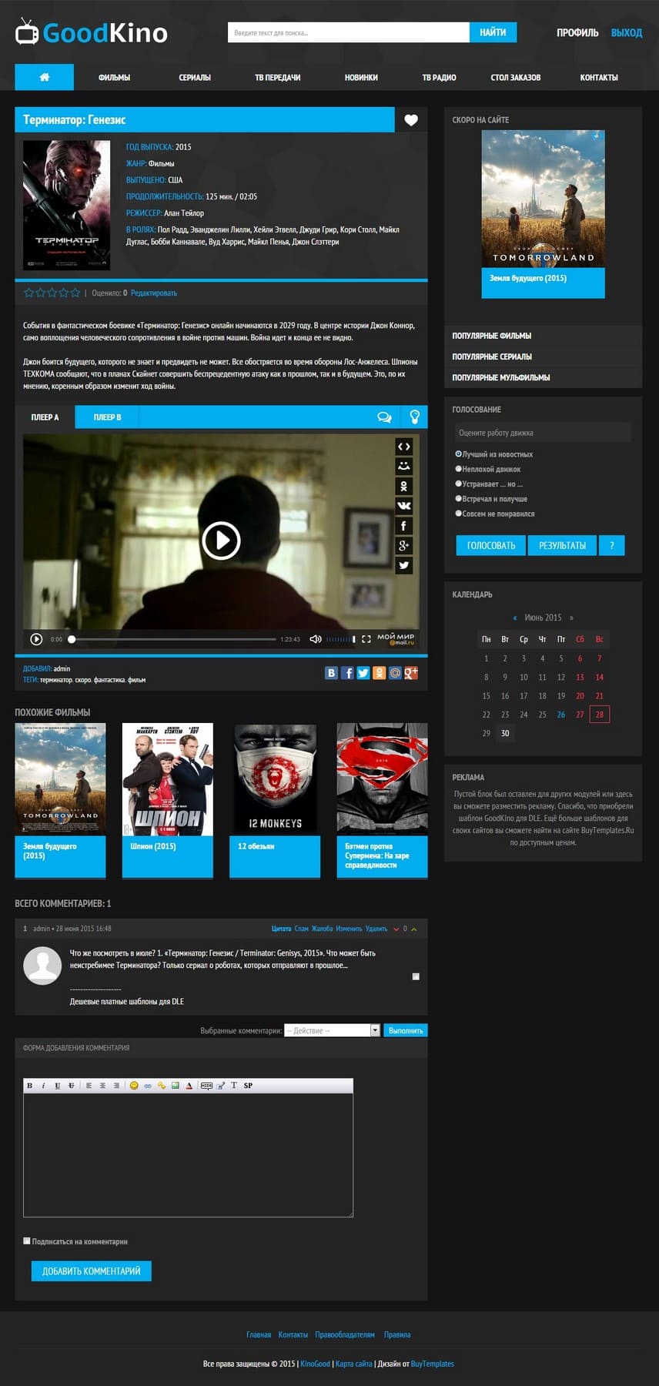Share the page via Mail.ru @ icon below the player
This screenshot has height=1386, width=659.
(x=395, y=673)
